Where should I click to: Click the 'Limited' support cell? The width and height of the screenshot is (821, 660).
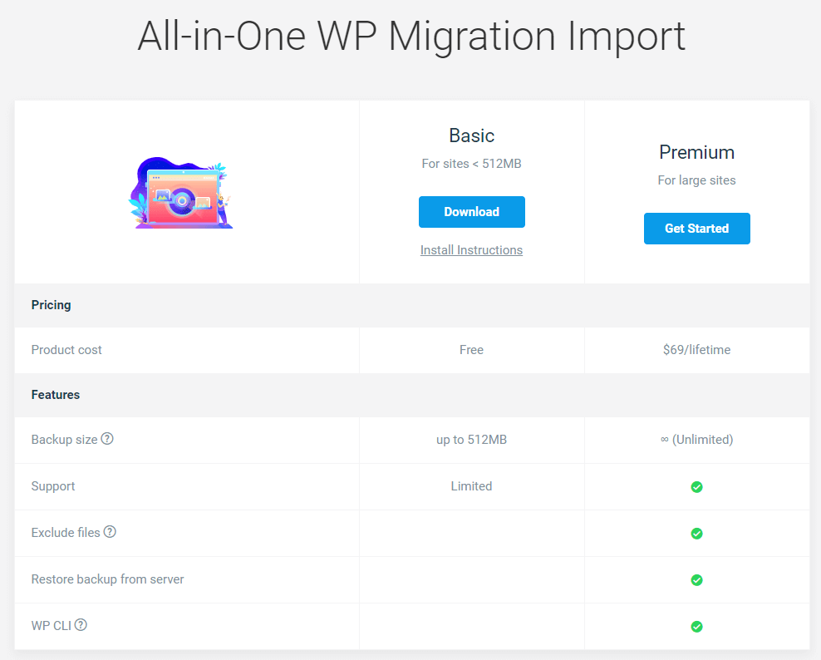click(x=472, y=486)
